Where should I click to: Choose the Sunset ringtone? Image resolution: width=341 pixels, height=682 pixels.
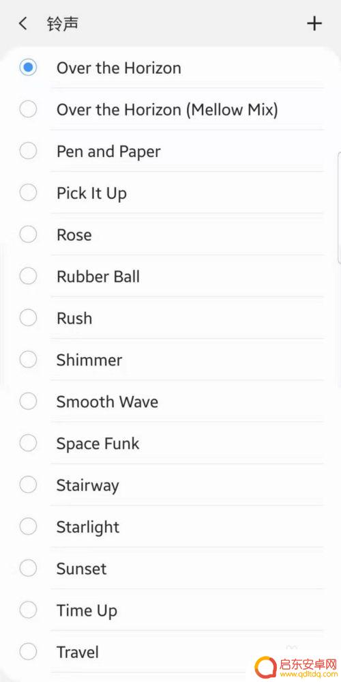coord(170,569)
